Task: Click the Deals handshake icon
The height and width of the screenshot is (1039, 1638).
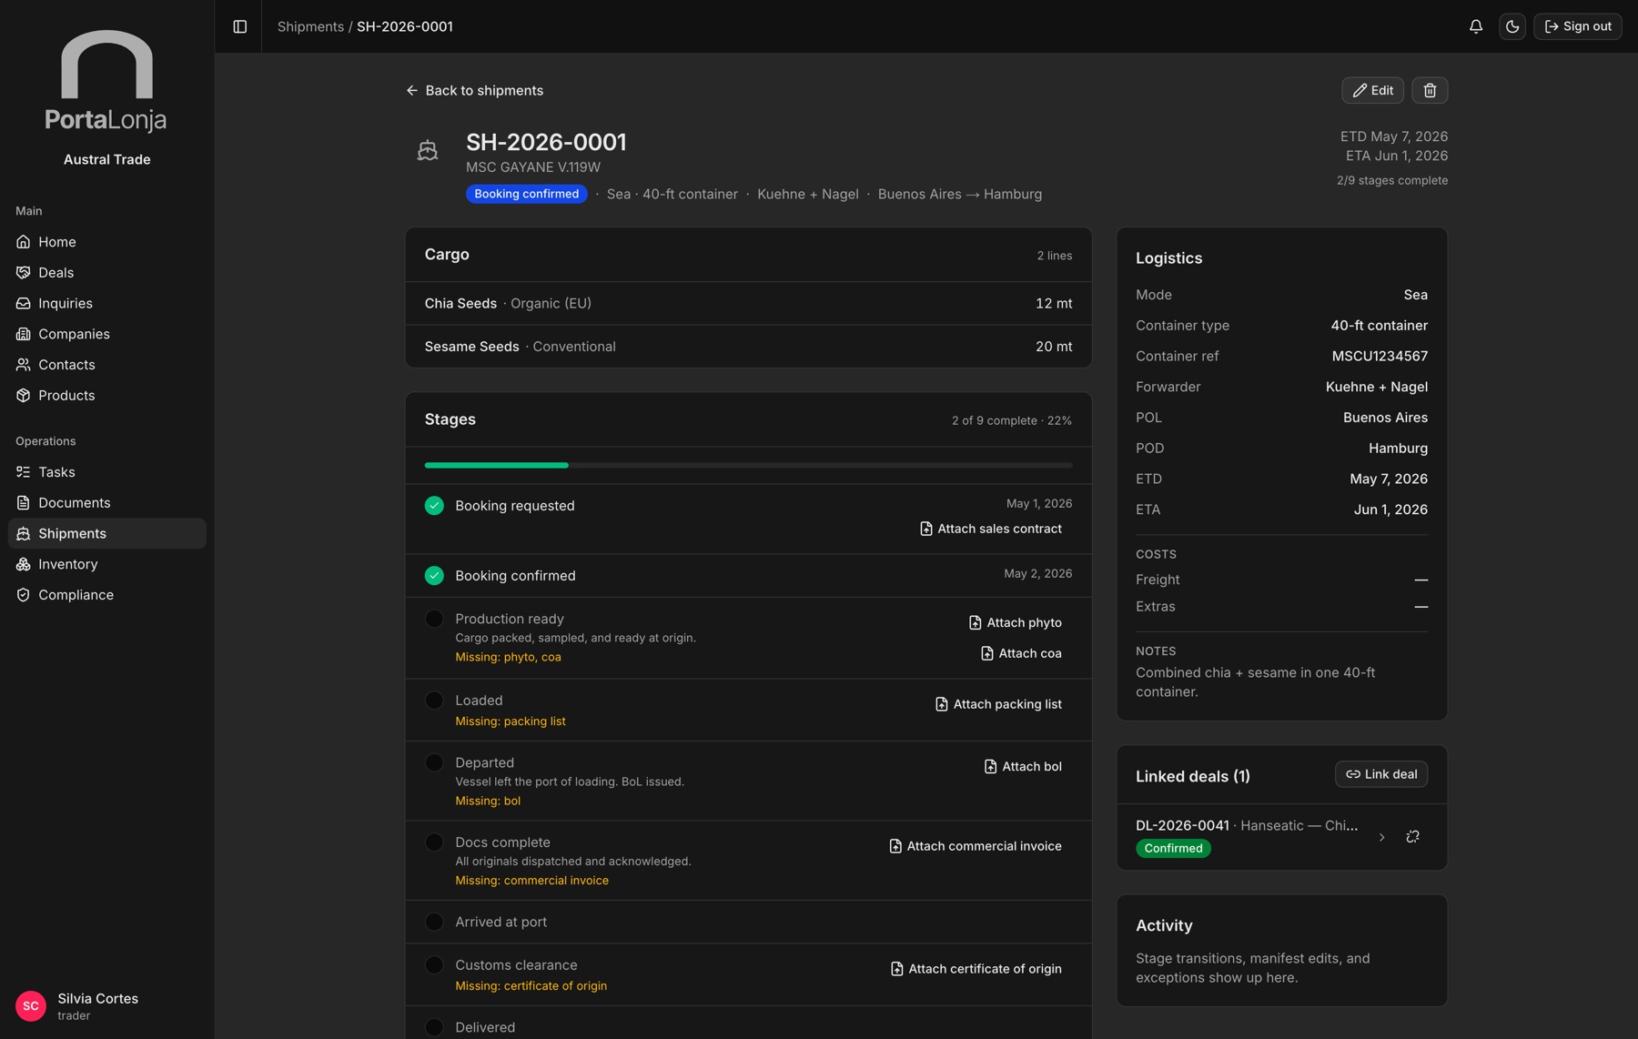Action: tap(24, 273)
